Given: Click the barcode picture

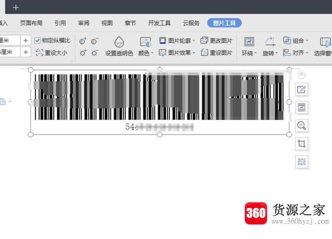Looking at the screenshot, I should (x=160, y=102).
